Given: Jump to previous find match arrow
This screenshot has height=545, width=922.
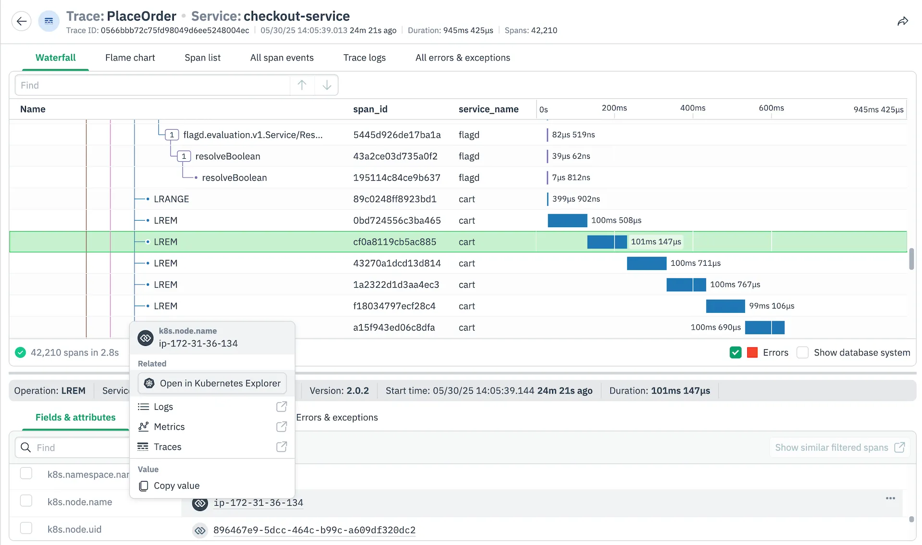Looking at the screenshot, I should [x=302, y=85].
